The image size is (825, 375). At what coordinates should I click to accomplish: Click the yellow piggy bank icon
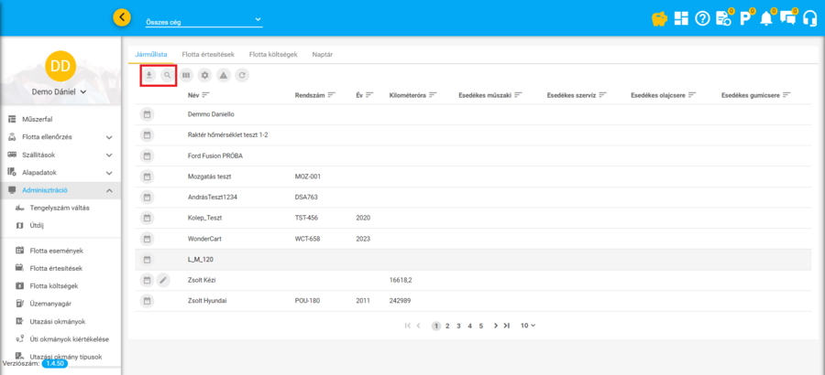point(658,18)
